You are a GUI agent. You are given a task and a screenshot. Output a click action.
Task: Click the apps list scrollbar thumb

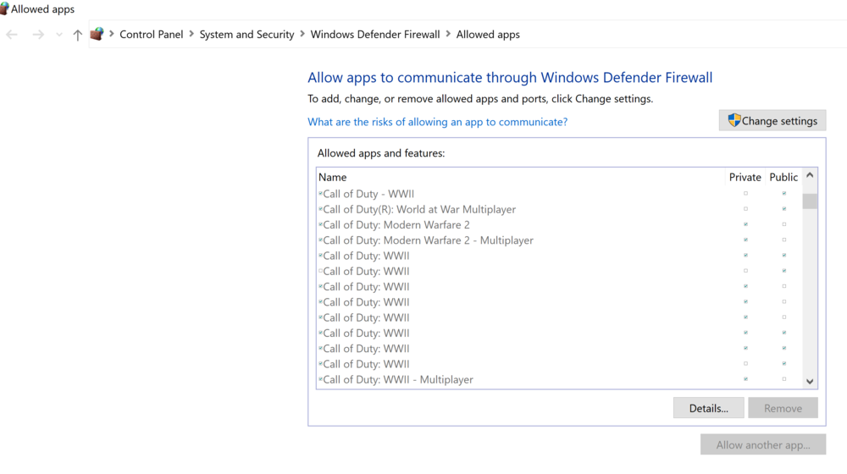(810, 201)
